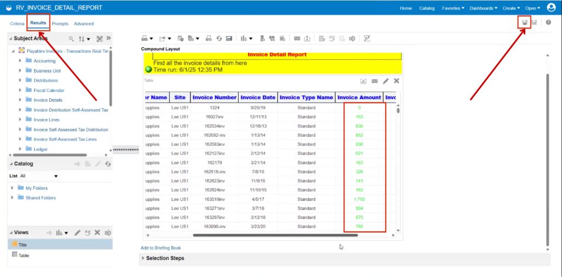Expand Shared Folders in Catalog

[x=12, y=197]
